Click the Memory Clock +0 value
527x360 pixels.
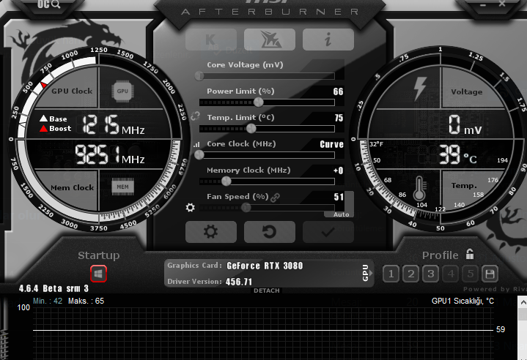[339, 170]
